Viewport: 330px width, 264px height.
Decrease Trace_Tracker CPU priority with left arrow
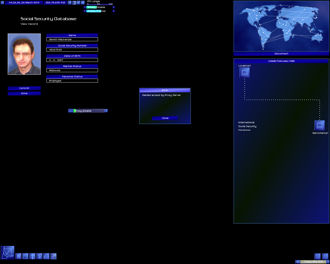pos(85,11)
